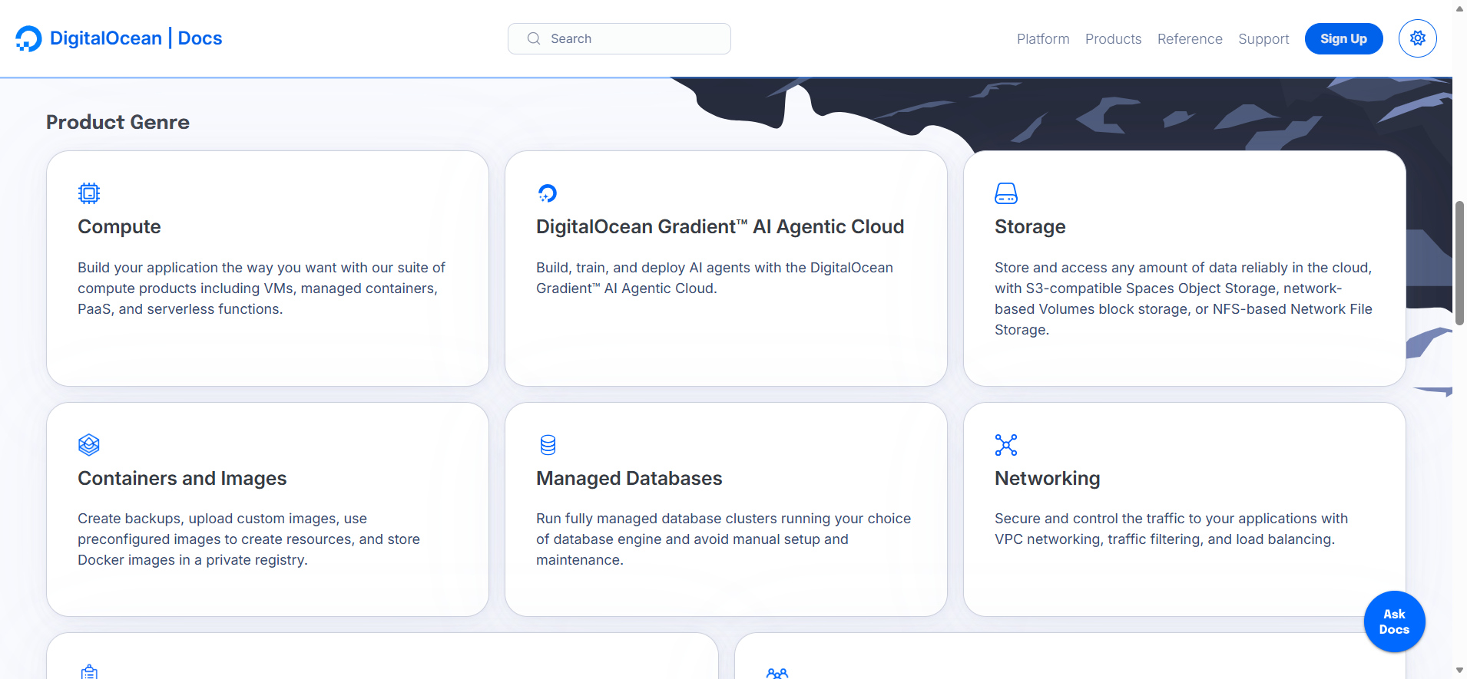Click the page vertical scrollbar thumb
1467x679 pixels.
tap(1459, 263)
